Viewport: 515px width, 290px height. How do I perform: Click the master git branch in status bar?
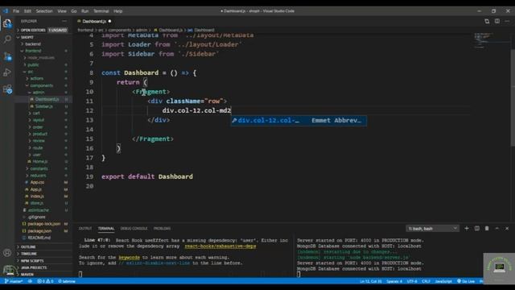[14, 281]
